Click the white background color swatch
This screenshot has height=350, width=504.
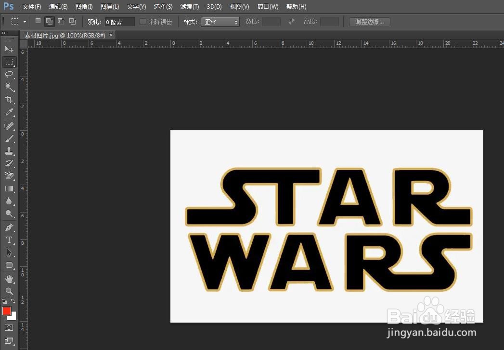point(13,317)
